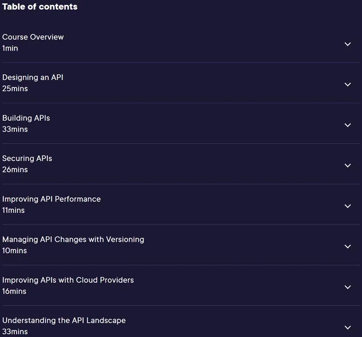Select Understanding the API Landscape title
Screen dimensions: 362x337
(64, 321)
